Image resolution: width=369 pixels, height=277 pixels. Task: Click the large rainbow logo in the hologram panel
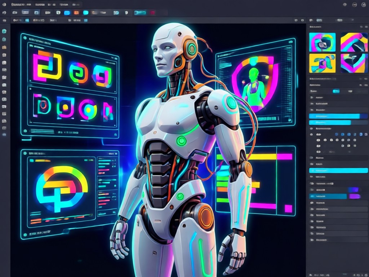[x=62, y=188]
